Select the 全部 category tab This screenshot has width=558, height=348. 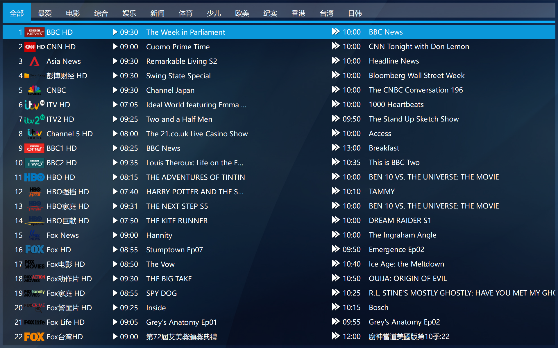[x=17, y=13]
